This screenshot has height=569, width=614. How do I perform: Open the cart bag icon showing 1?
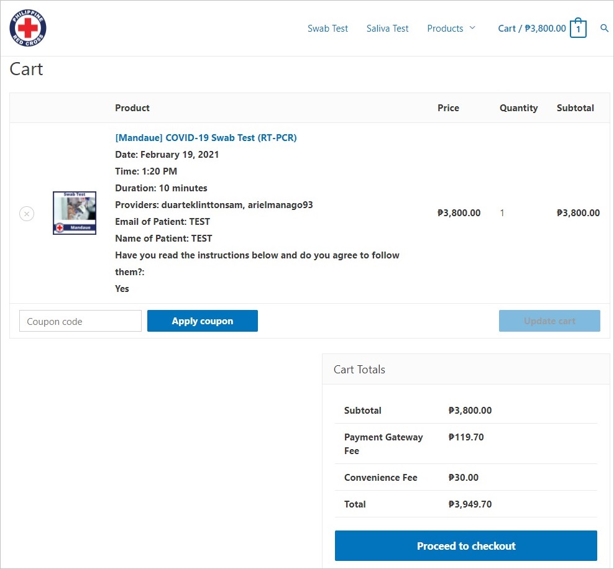578,28
